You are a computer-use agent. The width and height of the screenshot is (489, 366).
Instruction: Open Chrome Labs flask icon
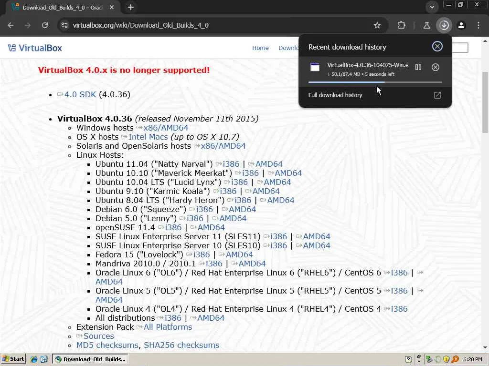tap(426, 25)
